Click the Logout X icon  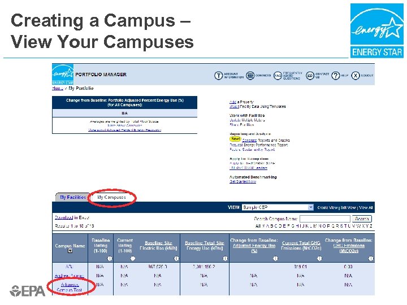point(356,76)
